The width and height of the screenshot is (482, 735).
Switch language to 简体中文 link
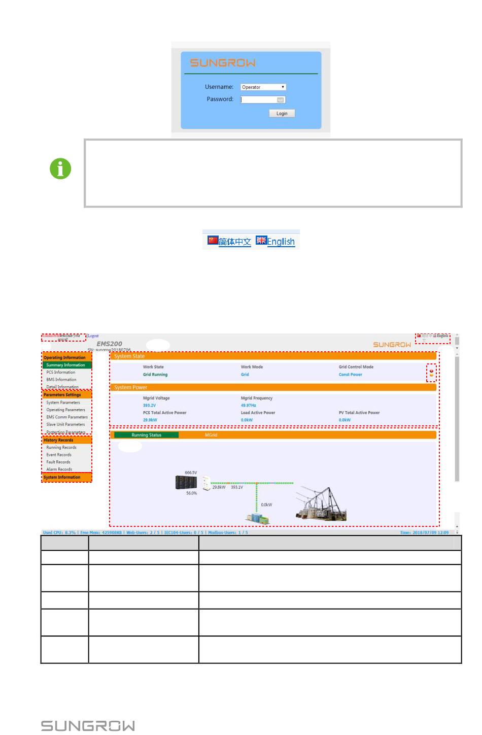(235, 242)
